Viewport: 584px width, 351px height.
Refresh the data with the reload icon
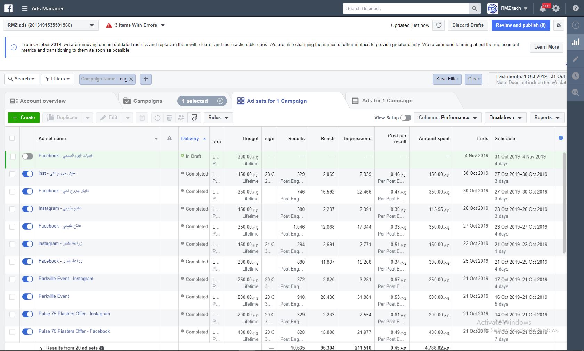pos(439,25)
